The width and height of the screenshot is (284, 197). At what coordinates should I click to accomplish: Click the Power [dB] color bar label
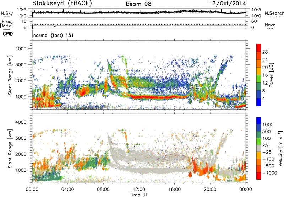tap(271, 75)
